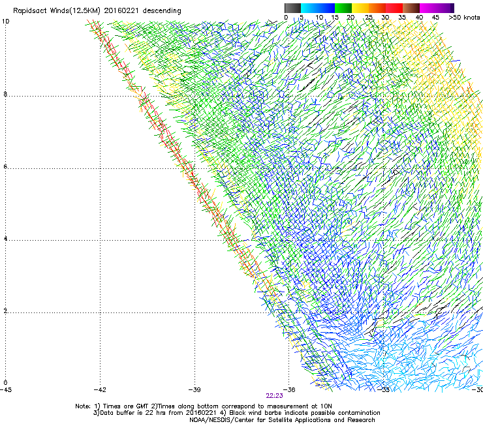Click the gray 0-5 knots color swatch
Screen dimensions: 483x424
pyautogui.click(x=292, y=8)
